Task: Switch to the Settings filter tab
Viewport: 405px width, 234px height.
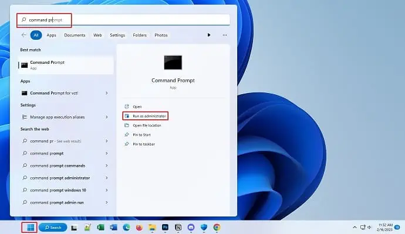Action: (117, 35)
